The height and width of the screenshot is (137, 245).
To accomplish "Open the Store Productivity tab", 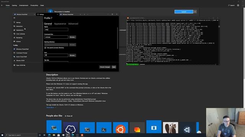I will point(34,5).
